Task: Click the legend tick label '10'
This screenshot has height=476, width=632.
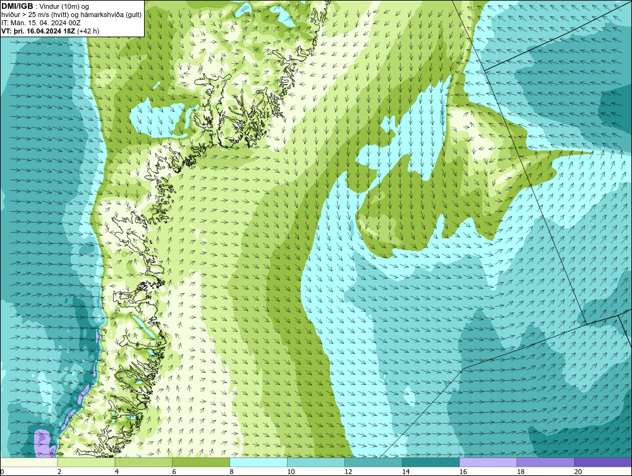Action: (x=291, y=472)
